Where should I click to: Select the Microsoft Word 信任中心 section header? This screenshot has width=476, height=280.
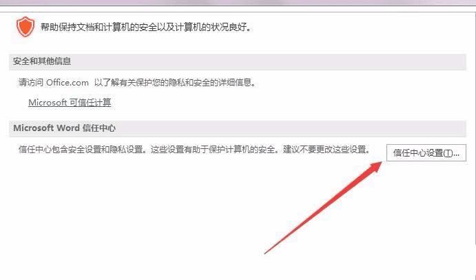[x=64, y=128]
